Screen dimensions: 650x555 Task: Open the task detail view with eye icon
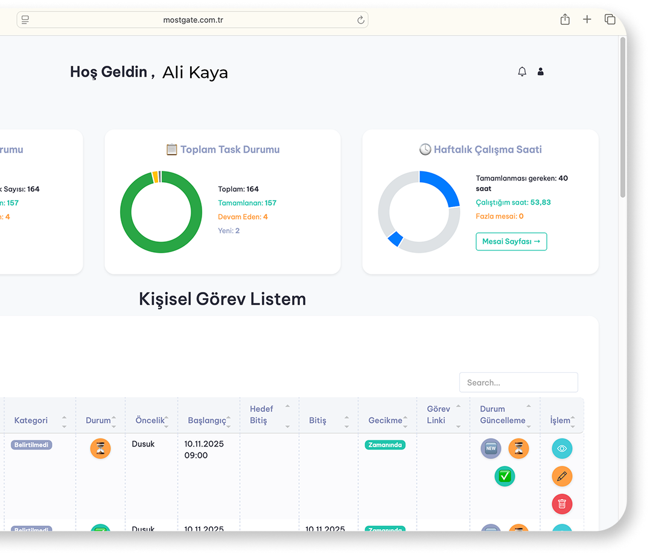pos(562,448)
